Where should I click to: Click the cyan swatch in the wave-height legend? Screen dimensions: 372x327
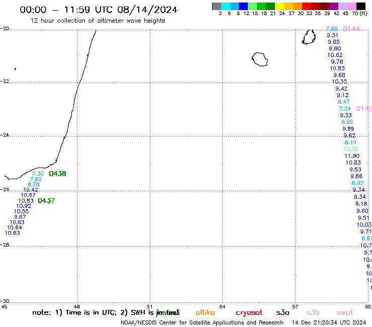(x=226, y=6)
